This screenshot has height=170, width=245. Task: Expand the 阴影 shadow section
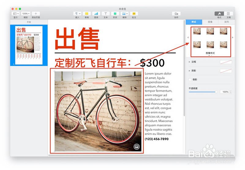189,71
